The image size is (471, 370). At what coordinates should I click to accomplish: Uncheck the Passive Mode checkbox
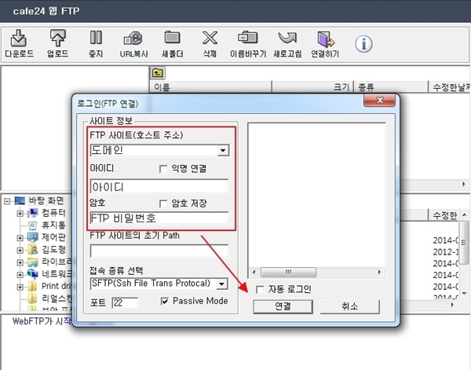[164, 302]
